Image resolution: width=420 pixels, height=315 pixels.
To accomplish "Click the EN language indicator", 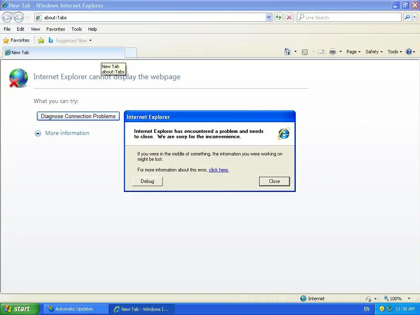I will point(366,309).
